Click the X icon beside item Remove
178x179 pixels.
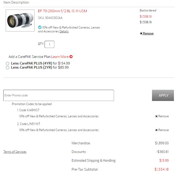pos(141,34)
